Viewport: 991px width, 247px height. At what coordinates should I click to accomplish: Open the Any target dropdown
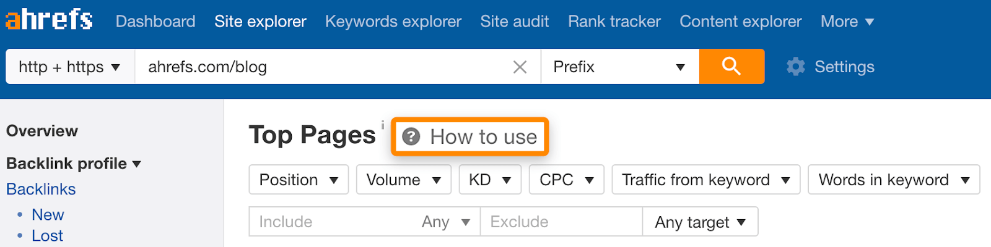click(x=700, y=222)
